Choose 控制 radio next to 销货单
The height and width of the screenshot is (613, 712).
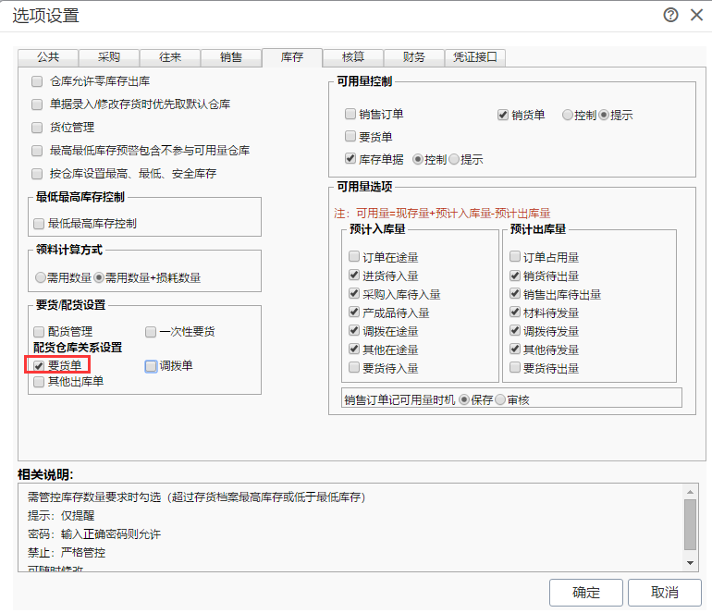[x=567, y=115]
